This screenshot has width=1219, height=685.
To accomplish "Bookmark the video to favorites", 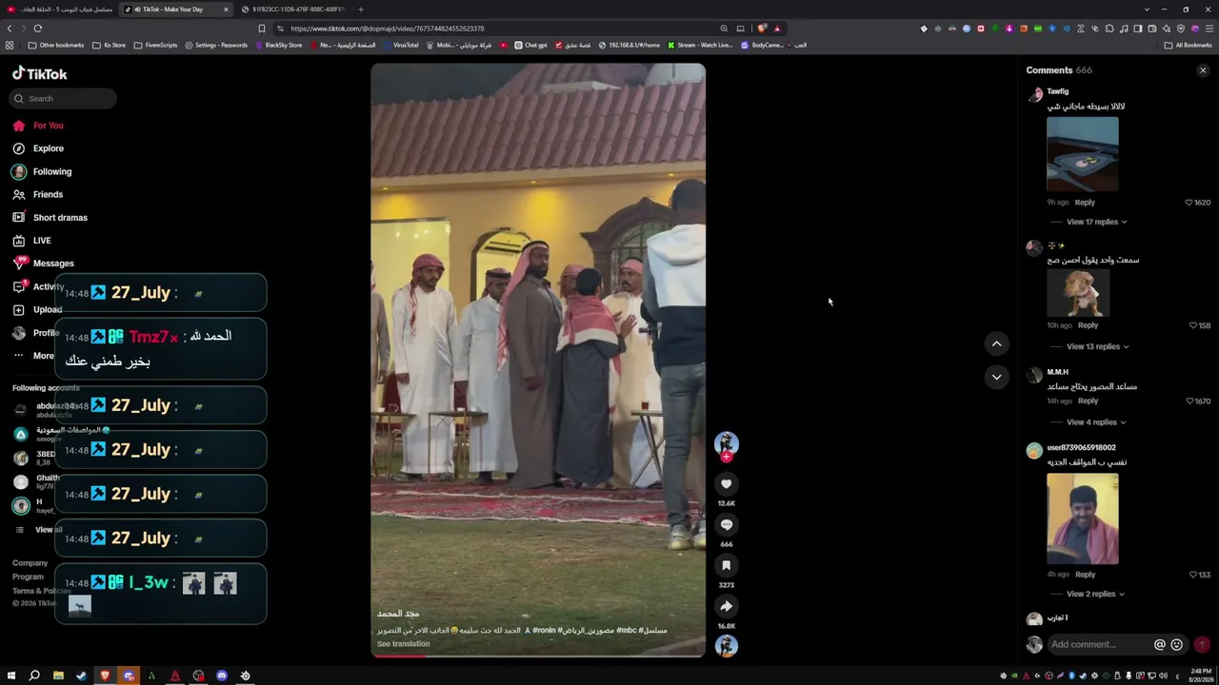I will [727, 566].
